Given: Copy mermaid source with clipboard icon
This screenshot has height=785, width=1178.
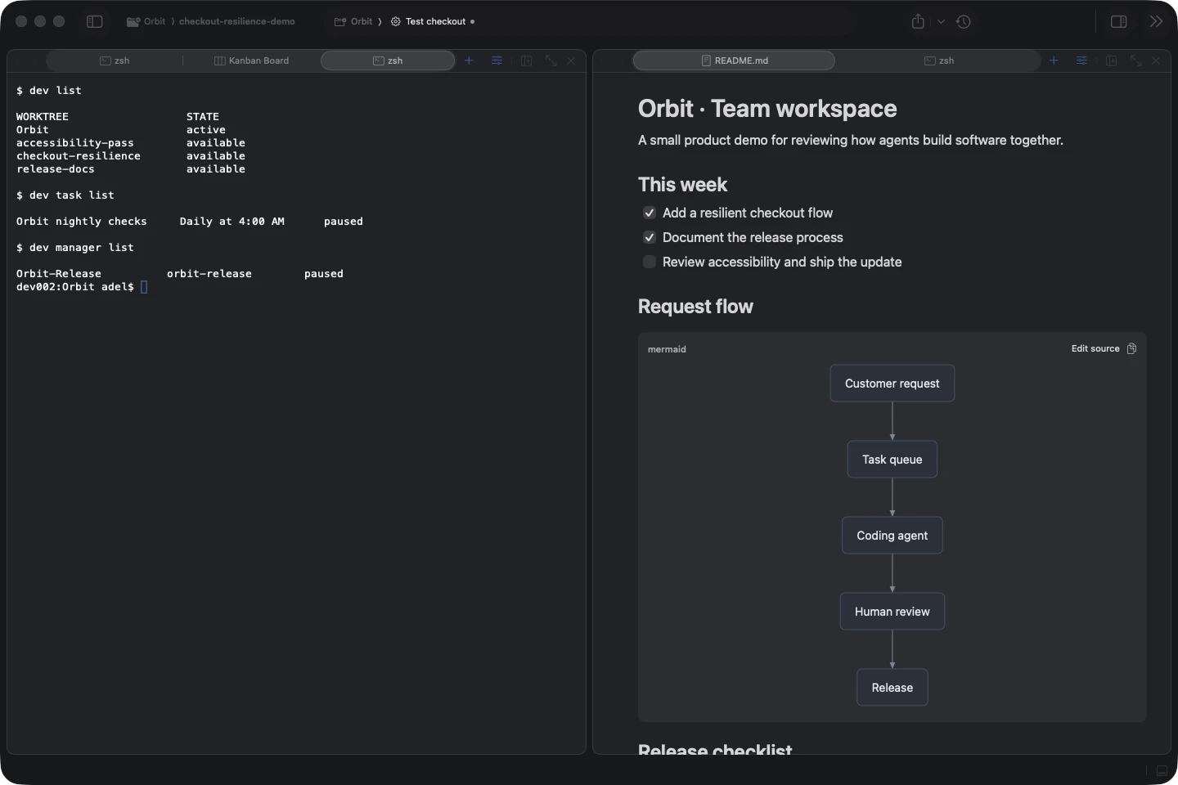Looking at the screenshot, I should pos(1131,348).
